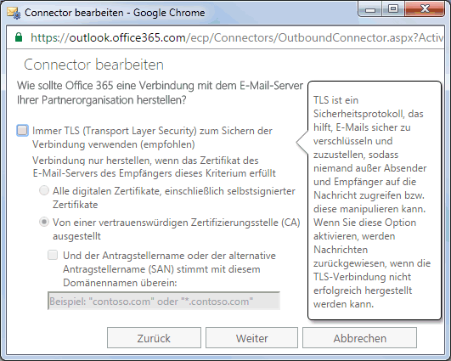Check the Antragstellername (SAN) checkbox
451x361 pixels.
53,255
